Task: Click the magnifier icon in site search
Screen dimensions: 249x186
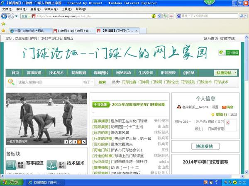Action: pos(12,82)
